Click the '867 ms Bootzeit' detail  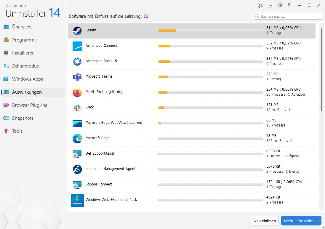point(279,141)
